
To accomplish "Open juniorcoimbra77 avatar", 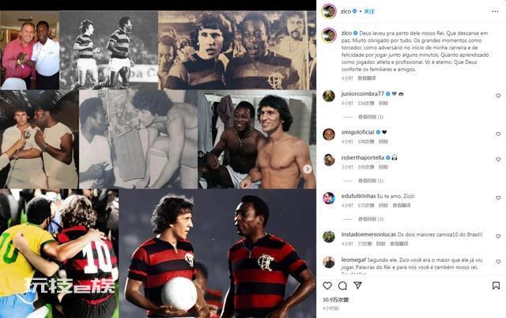I will [329, 96].
